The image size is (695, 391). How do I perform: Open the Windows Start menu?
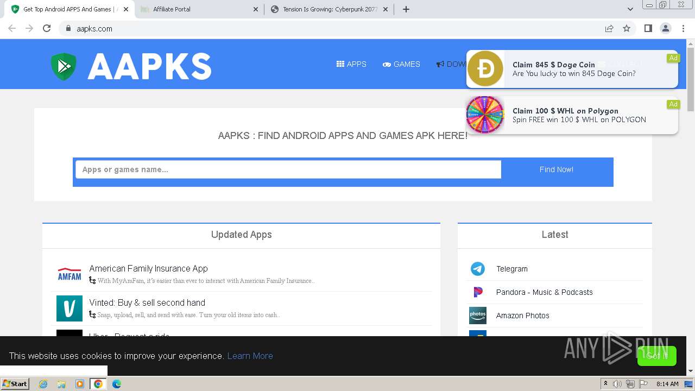[x=15, y=384]
